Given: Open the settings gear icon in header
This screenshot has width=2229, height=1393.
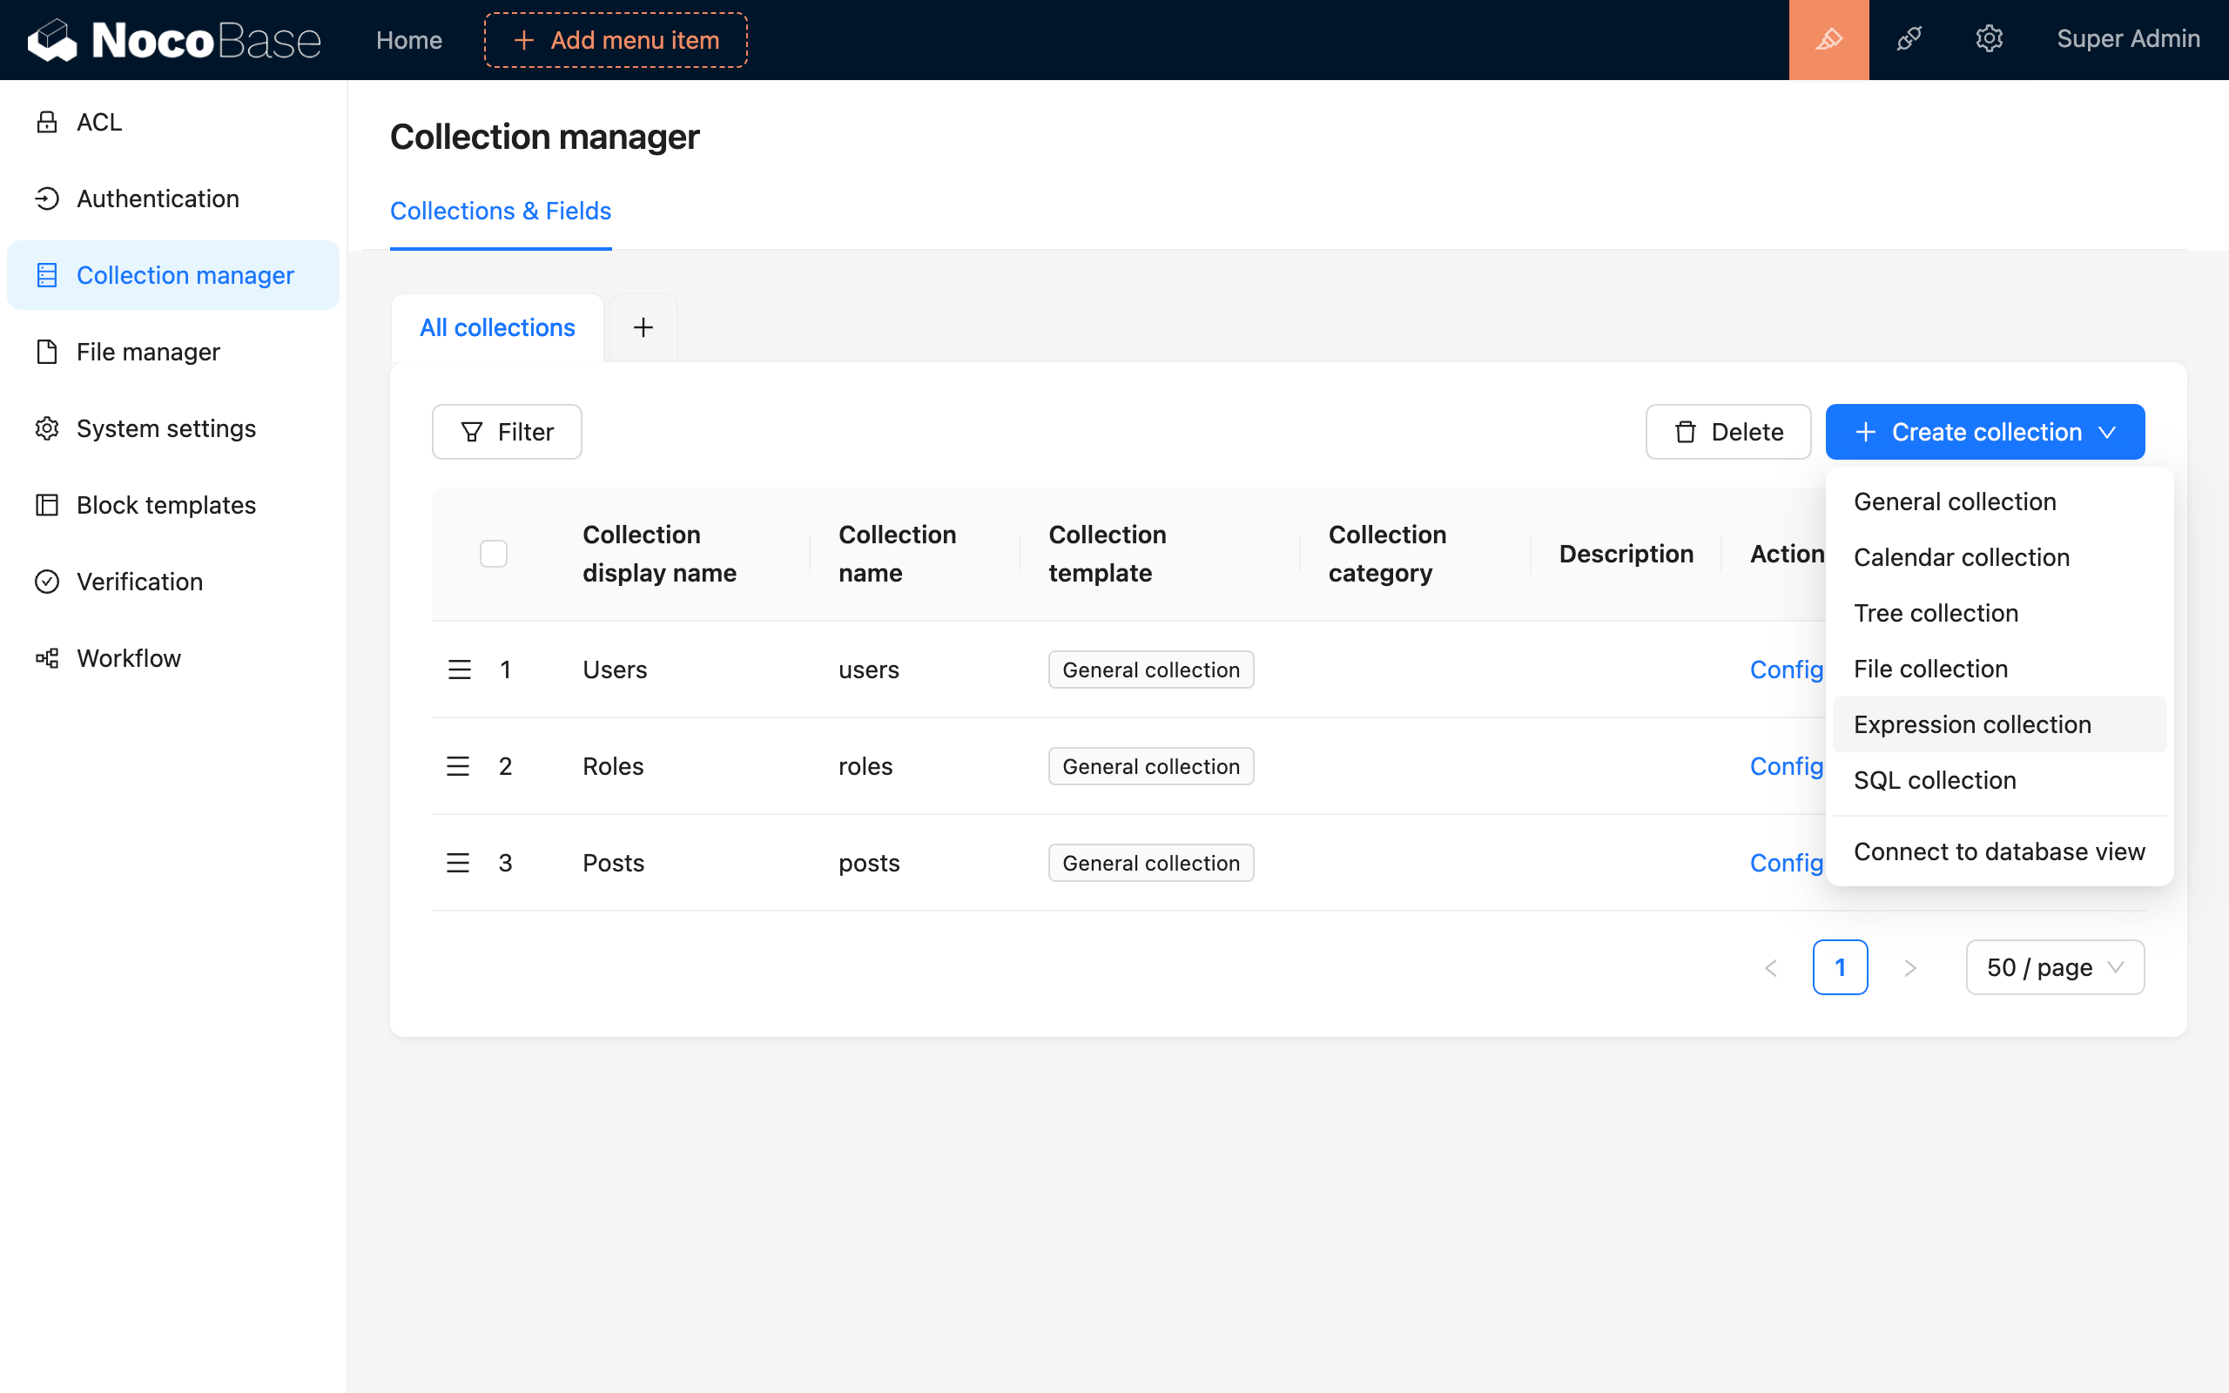Looking at the screenshot, I should 1989,40.
